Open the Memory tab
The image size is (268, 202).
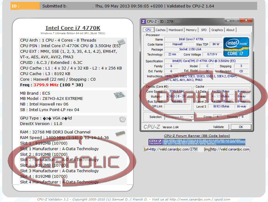[191, 30]
